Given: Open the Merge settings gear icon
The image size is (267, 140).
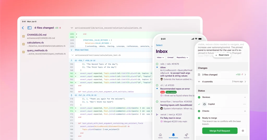Looking at the screenshot, I should (243, 131).
